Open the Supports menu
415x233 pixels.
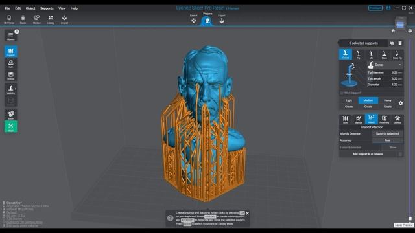tap(47, 8)
